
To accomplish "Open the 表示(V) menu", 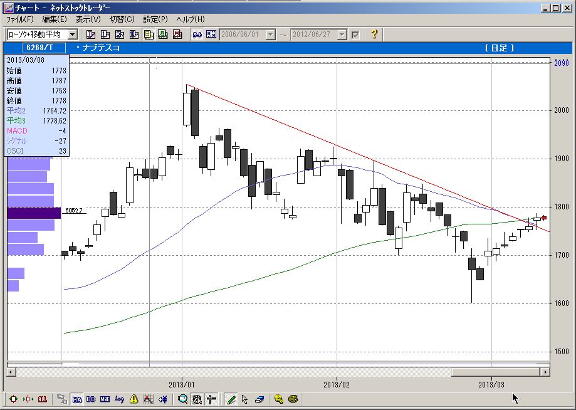I will point(87,19).
